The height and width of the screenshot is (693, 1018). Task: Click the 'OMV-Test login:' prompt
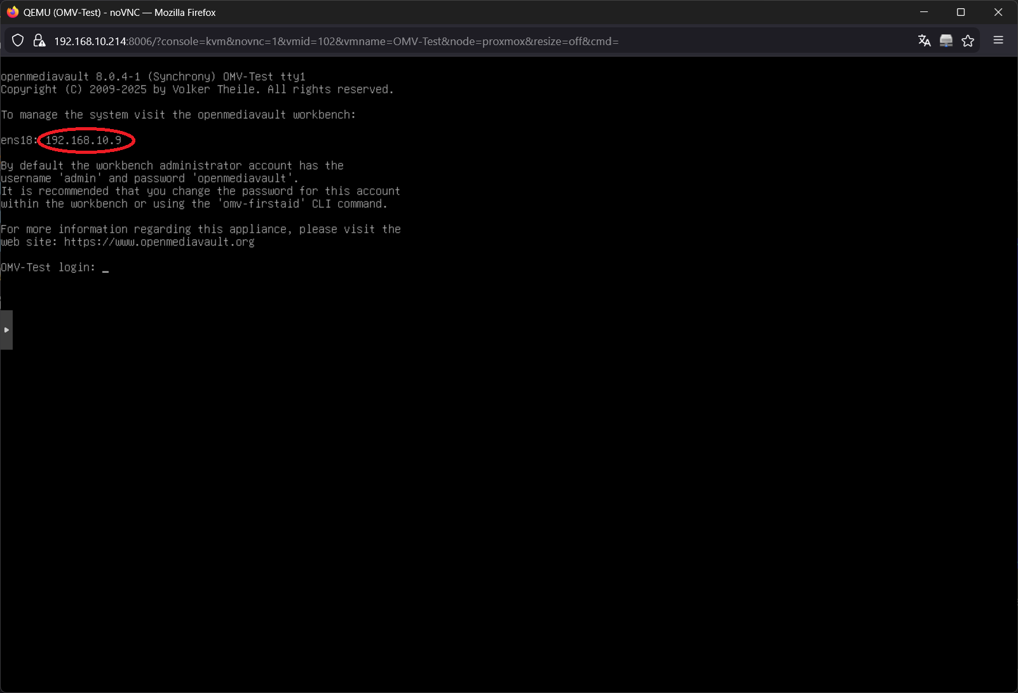pyautogui.click(x=48, y=267)
